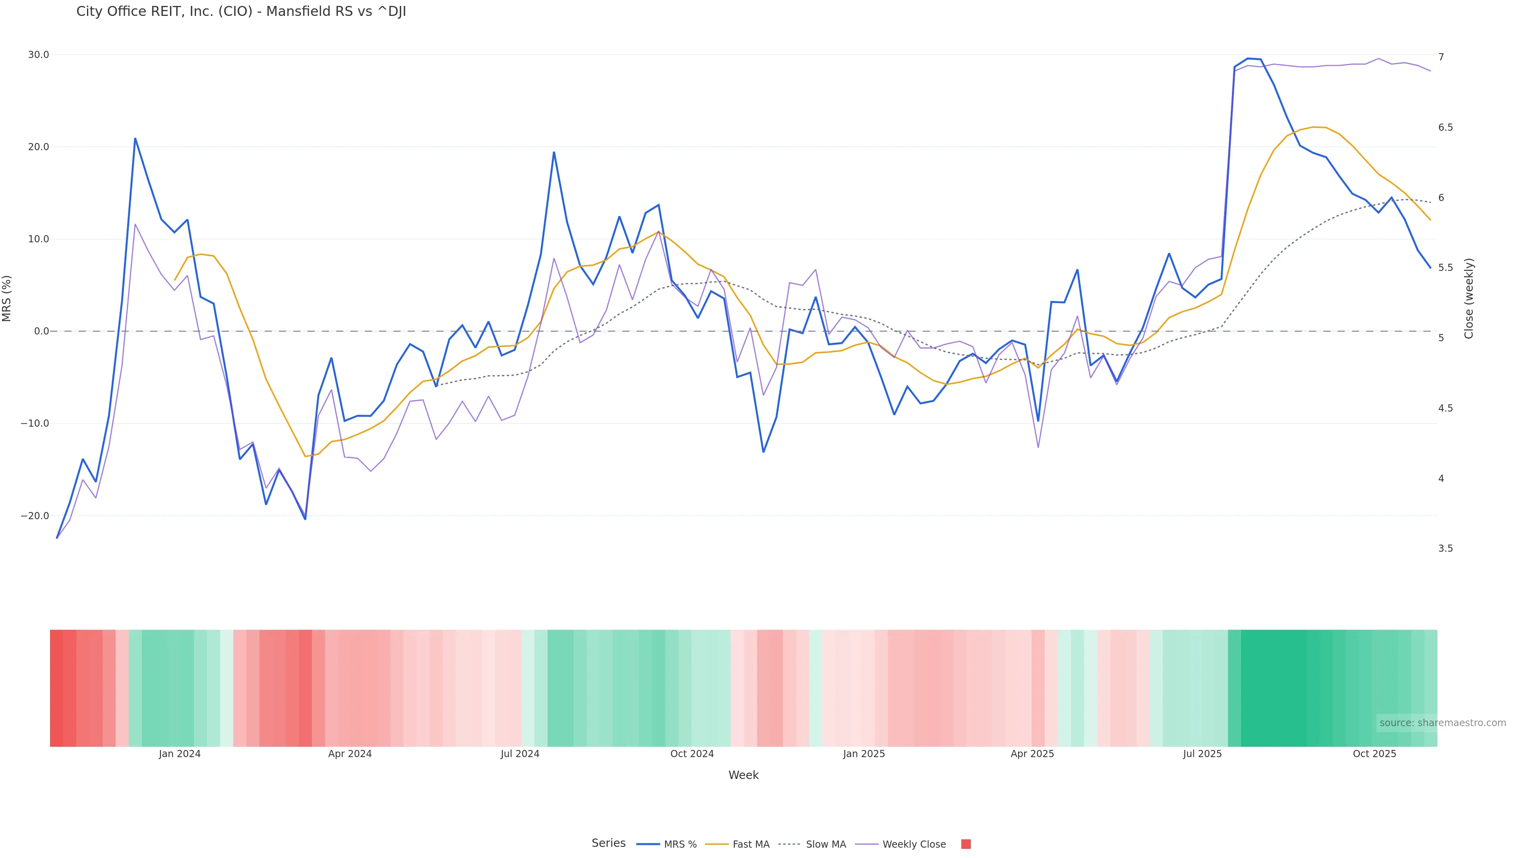Open the sharemaestro.com source watermark

point(1443,723)
